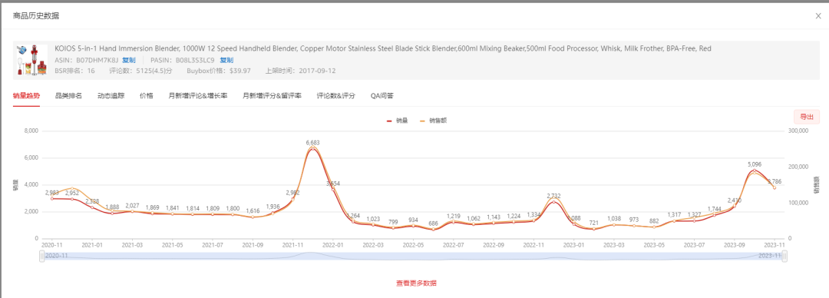Close the 商品历史数据 dialog
This screenshot has width=829, height=298.
point(818,16)
